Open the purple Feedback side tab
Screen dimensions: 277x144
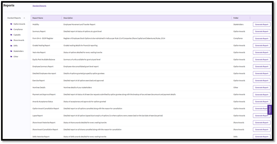pyautogui.click(x=270, y=110)
